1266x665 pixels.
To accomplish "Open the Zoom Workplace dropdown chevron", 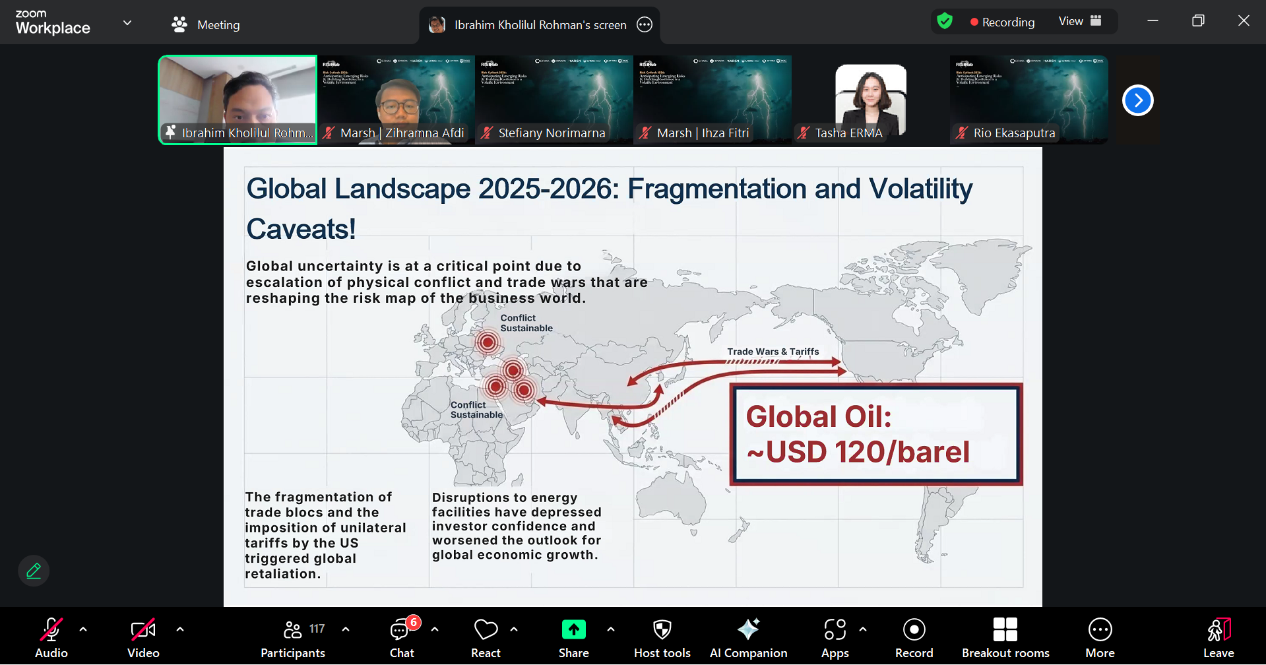I will pos(127,23).
